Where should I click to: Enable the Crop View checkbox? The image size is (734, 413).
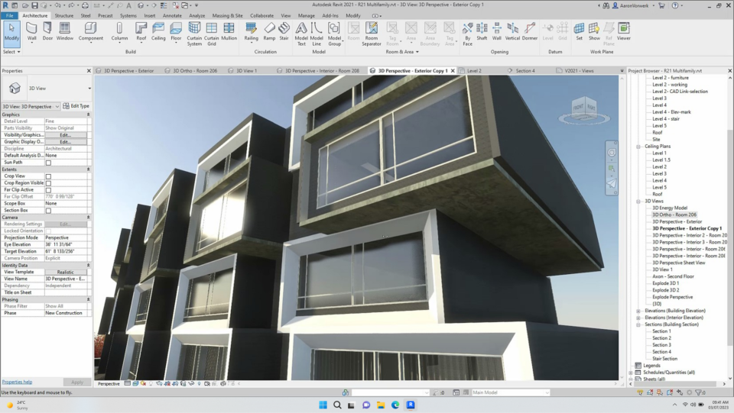(x=48, y=176)
